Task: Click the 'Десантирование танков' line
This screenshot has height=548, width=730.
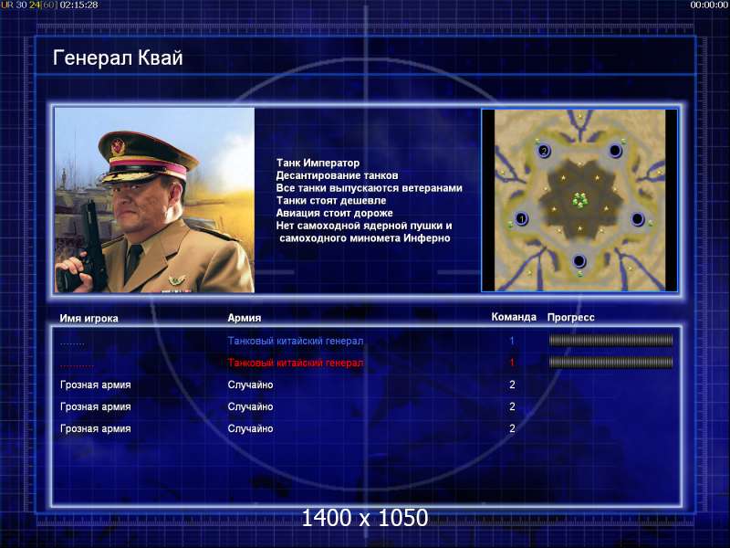Action: [x=337, y=175]
